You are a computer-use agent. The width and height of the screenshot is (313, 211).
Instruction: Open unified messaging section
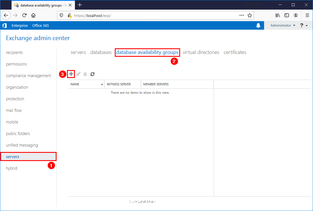click(x=22, y=145)
